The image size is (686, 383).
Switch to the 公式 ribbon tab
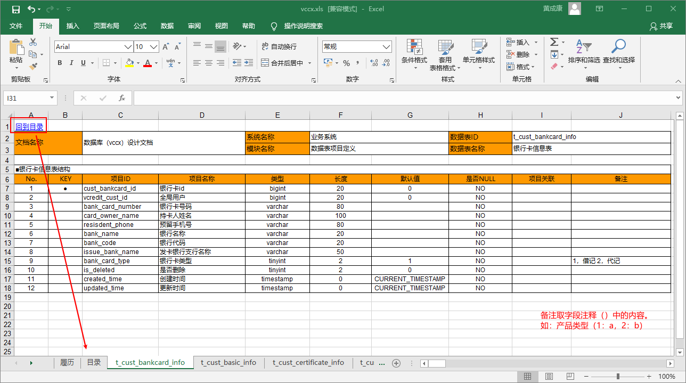click(140, 26)
